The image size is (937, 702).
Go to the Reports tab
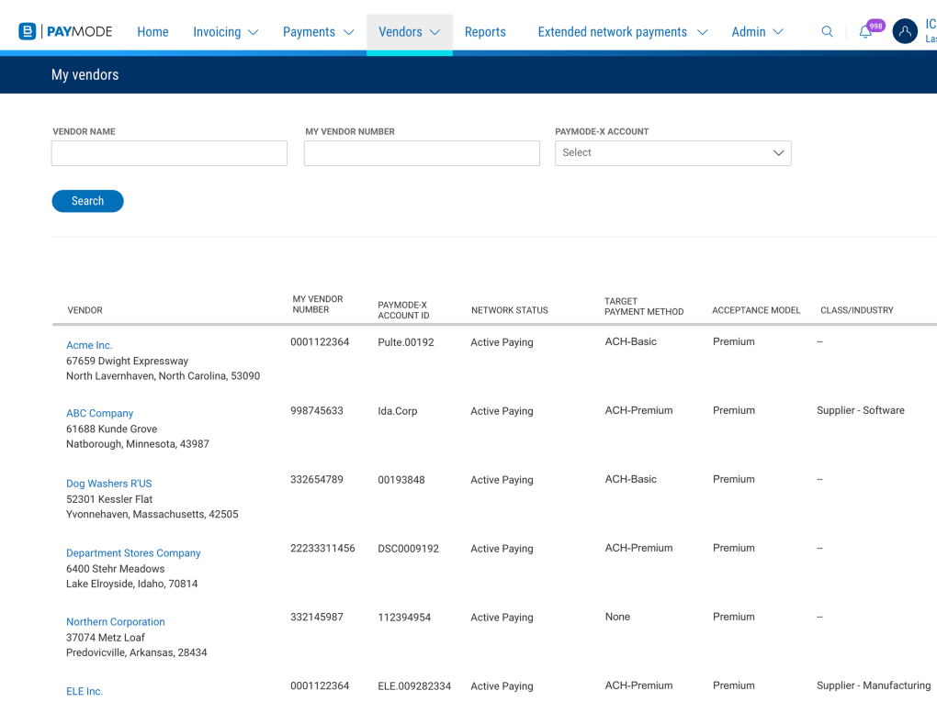pos(485,32)
